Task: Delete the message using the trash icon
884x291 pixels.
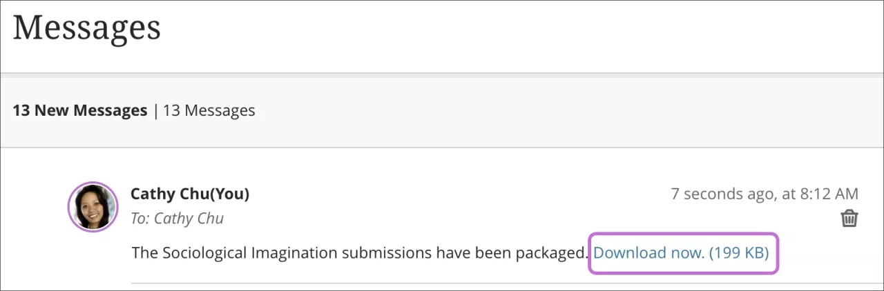Action: 849,219
